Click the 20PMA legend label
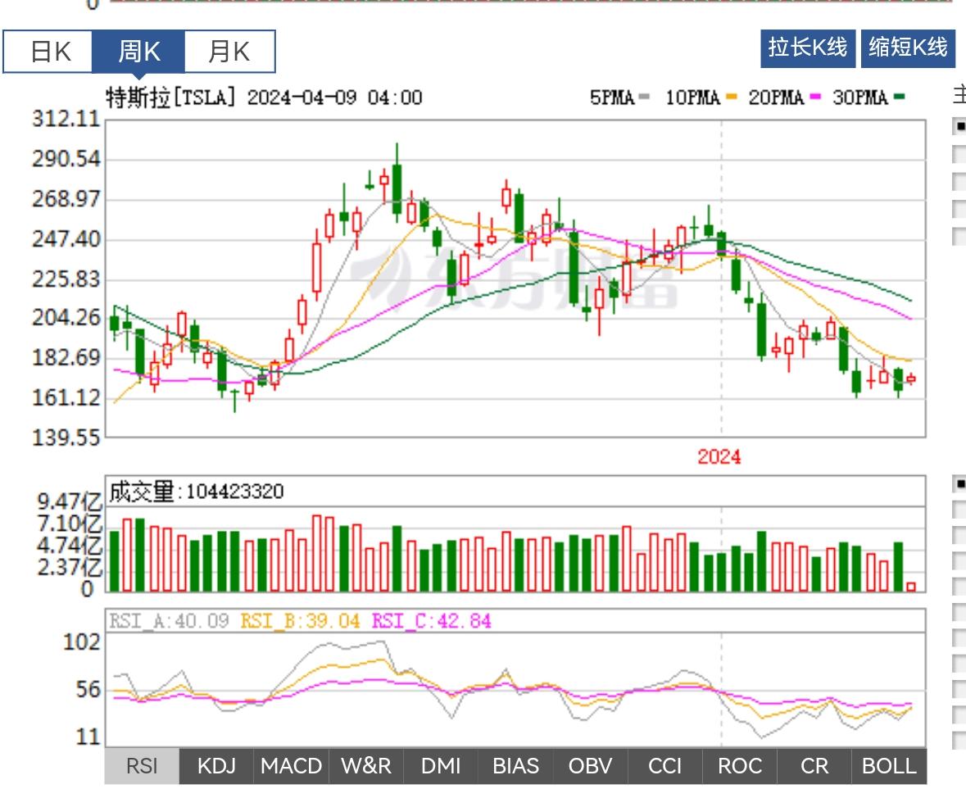The height and width of the screenshot is (798, 966). click(776, 97)
